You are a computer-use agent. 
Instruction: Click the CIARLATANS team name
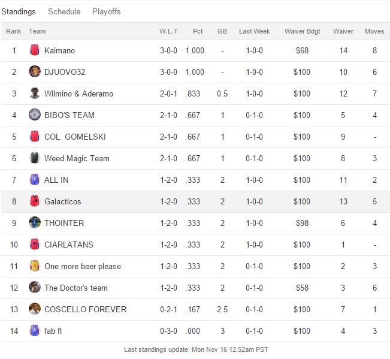pos(69,245)
